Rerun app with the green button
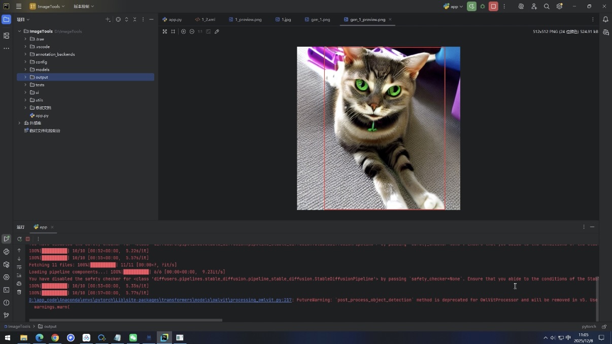Screen dimensions: 612x344 (471, 7)
